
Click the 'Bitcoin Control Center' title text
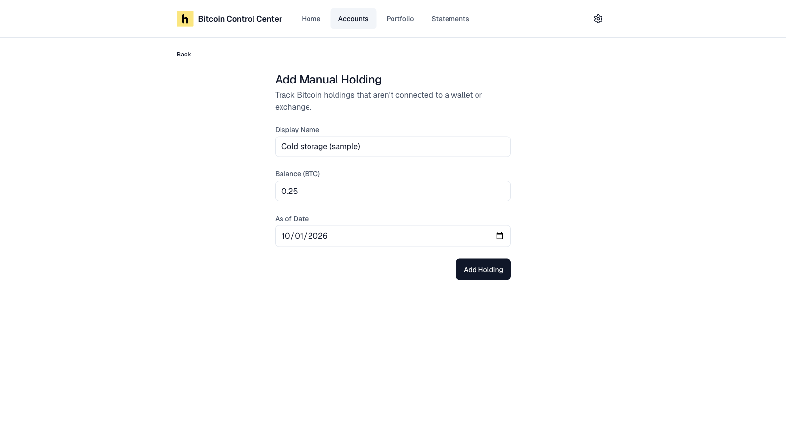click(240, 19)
